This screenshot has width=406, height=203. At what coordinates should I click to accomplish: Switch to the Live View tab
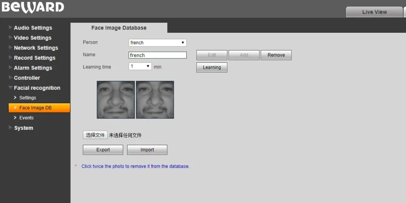(x=374, y=12)
